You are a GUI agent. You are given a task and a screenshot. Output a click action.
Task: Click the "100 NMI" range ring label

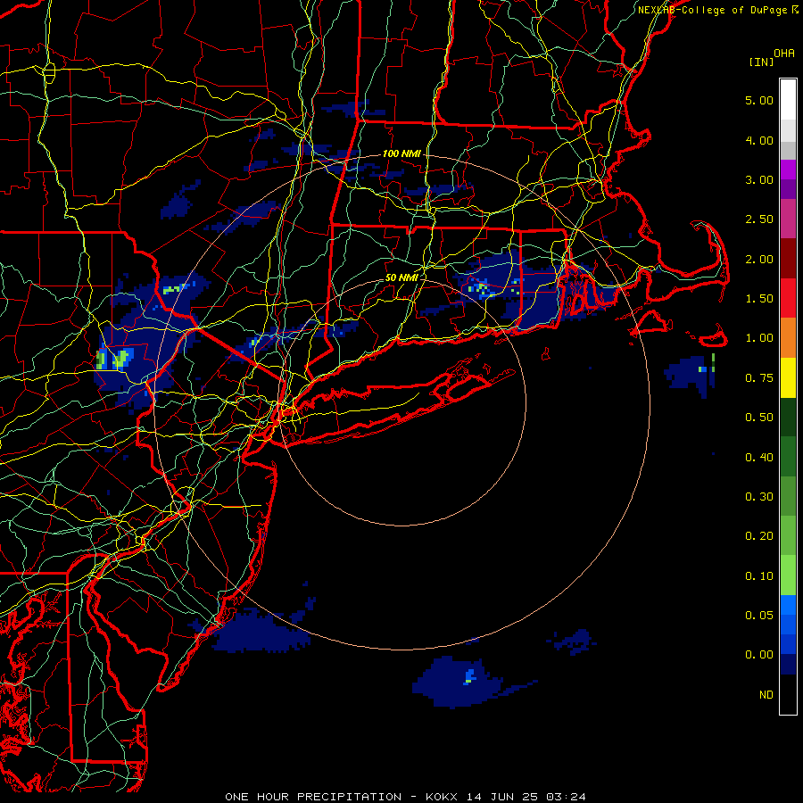click(x=401, y=153)
